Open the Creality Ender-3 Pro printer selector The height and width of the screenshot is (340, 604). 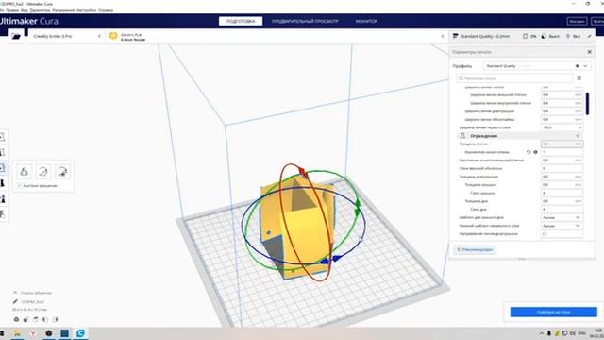pos(66,36)
